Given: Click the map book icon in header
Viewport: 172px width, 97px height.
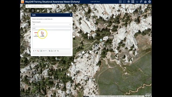Looking at the screenshot, I should pos(145,2).
